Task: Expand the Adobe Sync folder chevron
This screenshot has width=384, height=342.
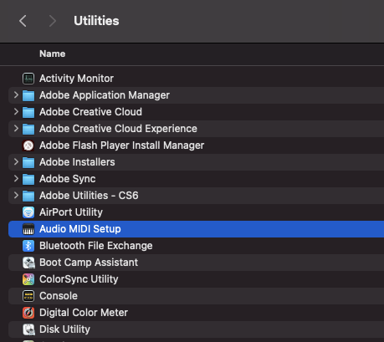Action: (x=16, y=179)
